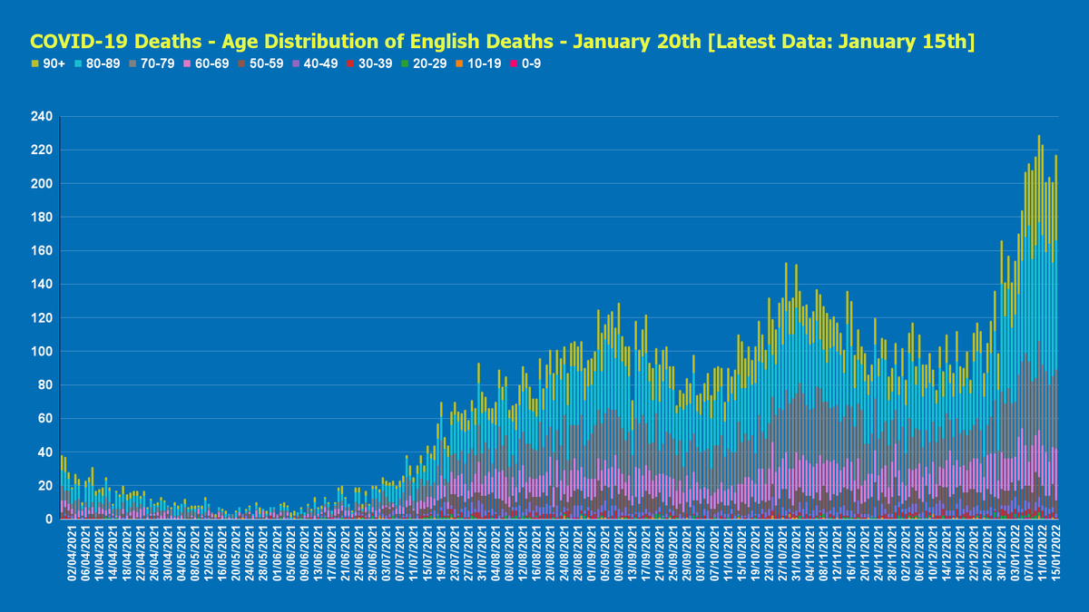Click the "90+" legend text label
The image size is (1089, 612).
(54, 63)
